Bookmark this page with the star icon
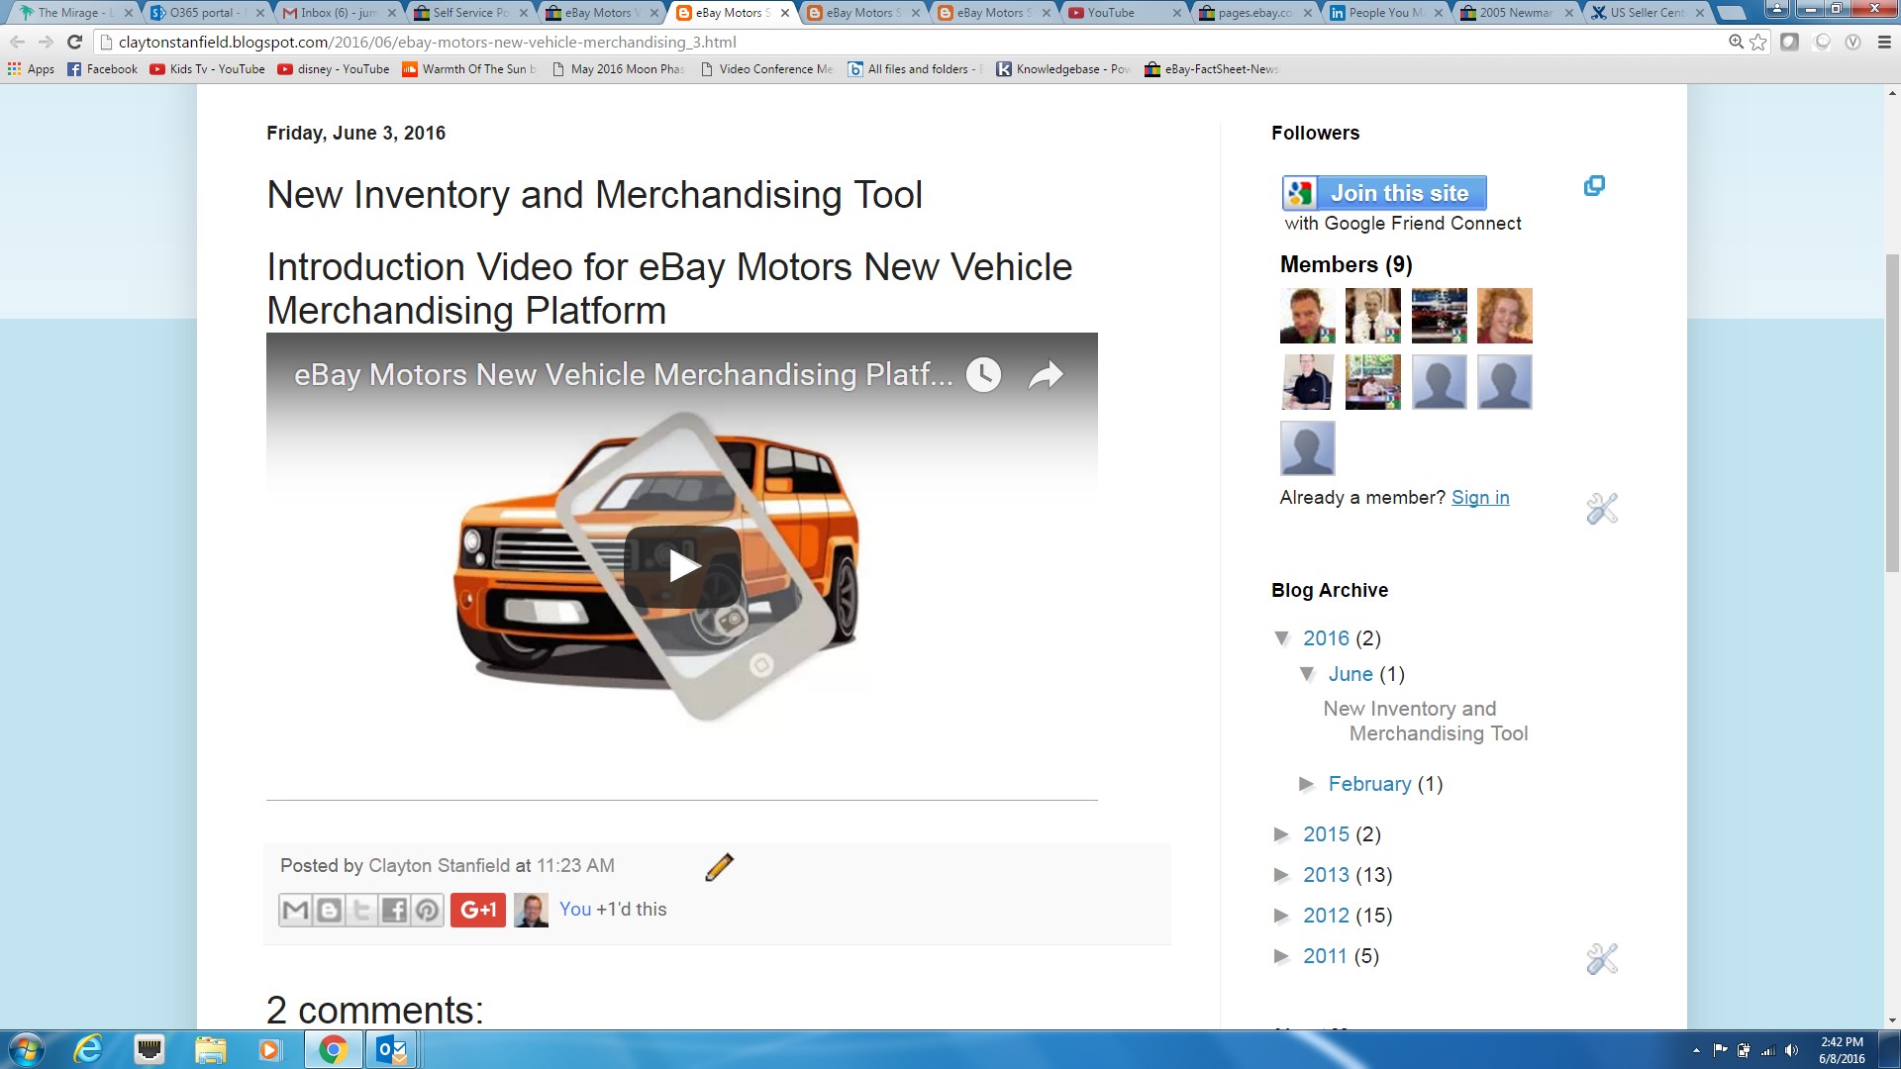Viewport: 1901px width, 1069px height. (1757, 42)
